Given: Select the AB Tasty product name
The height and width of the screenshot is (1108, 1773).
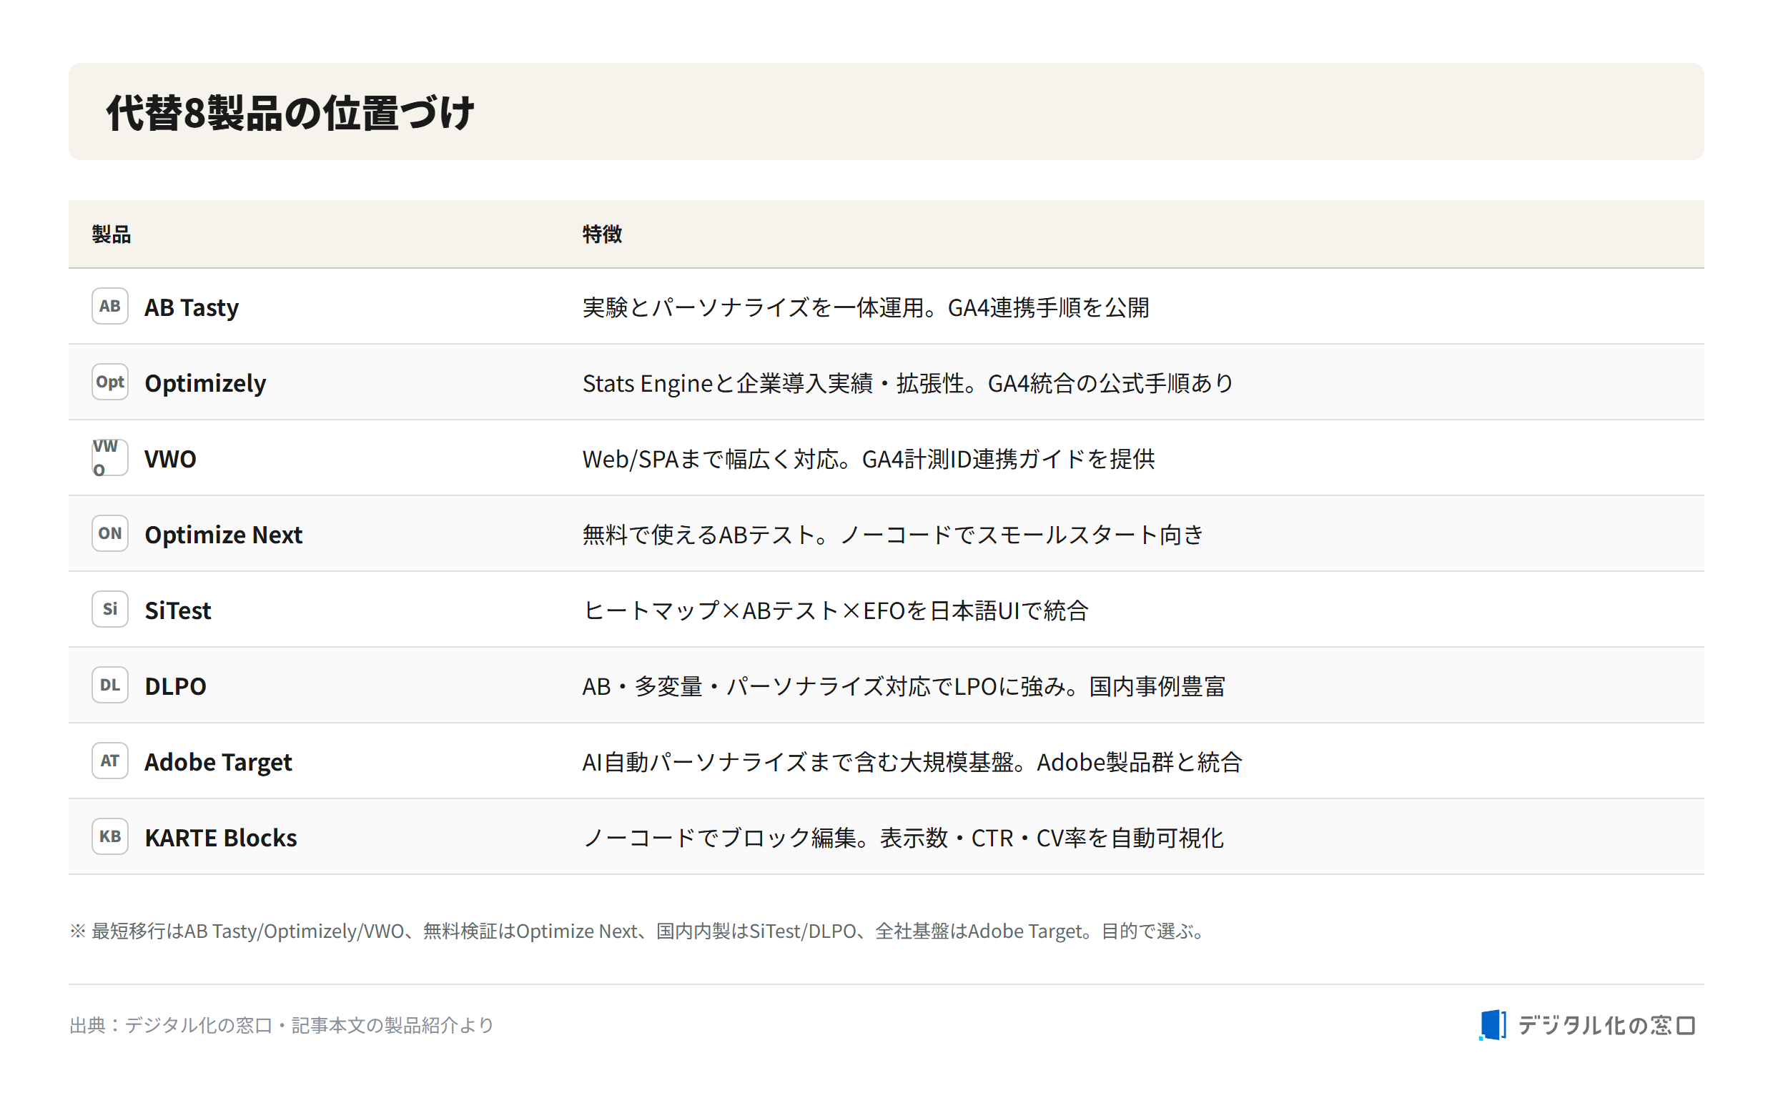Looking at the screenshot, I should (191, 307).
